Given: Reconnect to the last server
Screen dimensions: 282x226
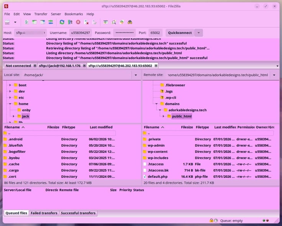Looking at the screenshot, I should [x=94, y=22].
